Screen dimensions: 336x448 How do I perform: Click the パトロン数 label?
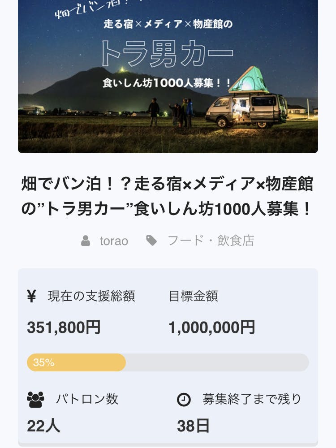click(87, 399)
